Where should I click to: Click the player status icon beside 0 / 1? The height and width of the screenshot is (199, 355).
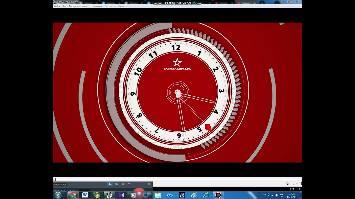299,189
